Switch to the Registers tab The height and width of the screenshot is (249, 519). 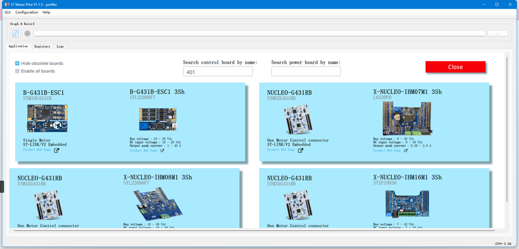tap(42, 47)
